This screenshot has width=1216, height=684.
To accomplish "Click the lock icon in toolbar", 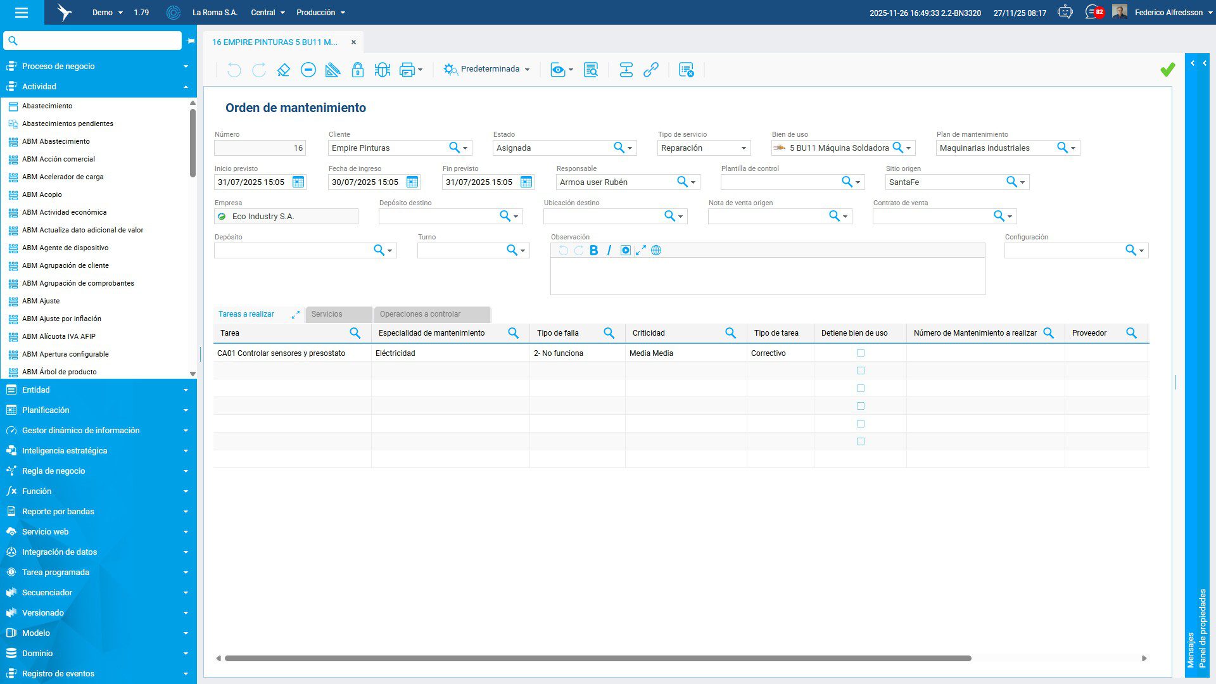I will point(357,70).
